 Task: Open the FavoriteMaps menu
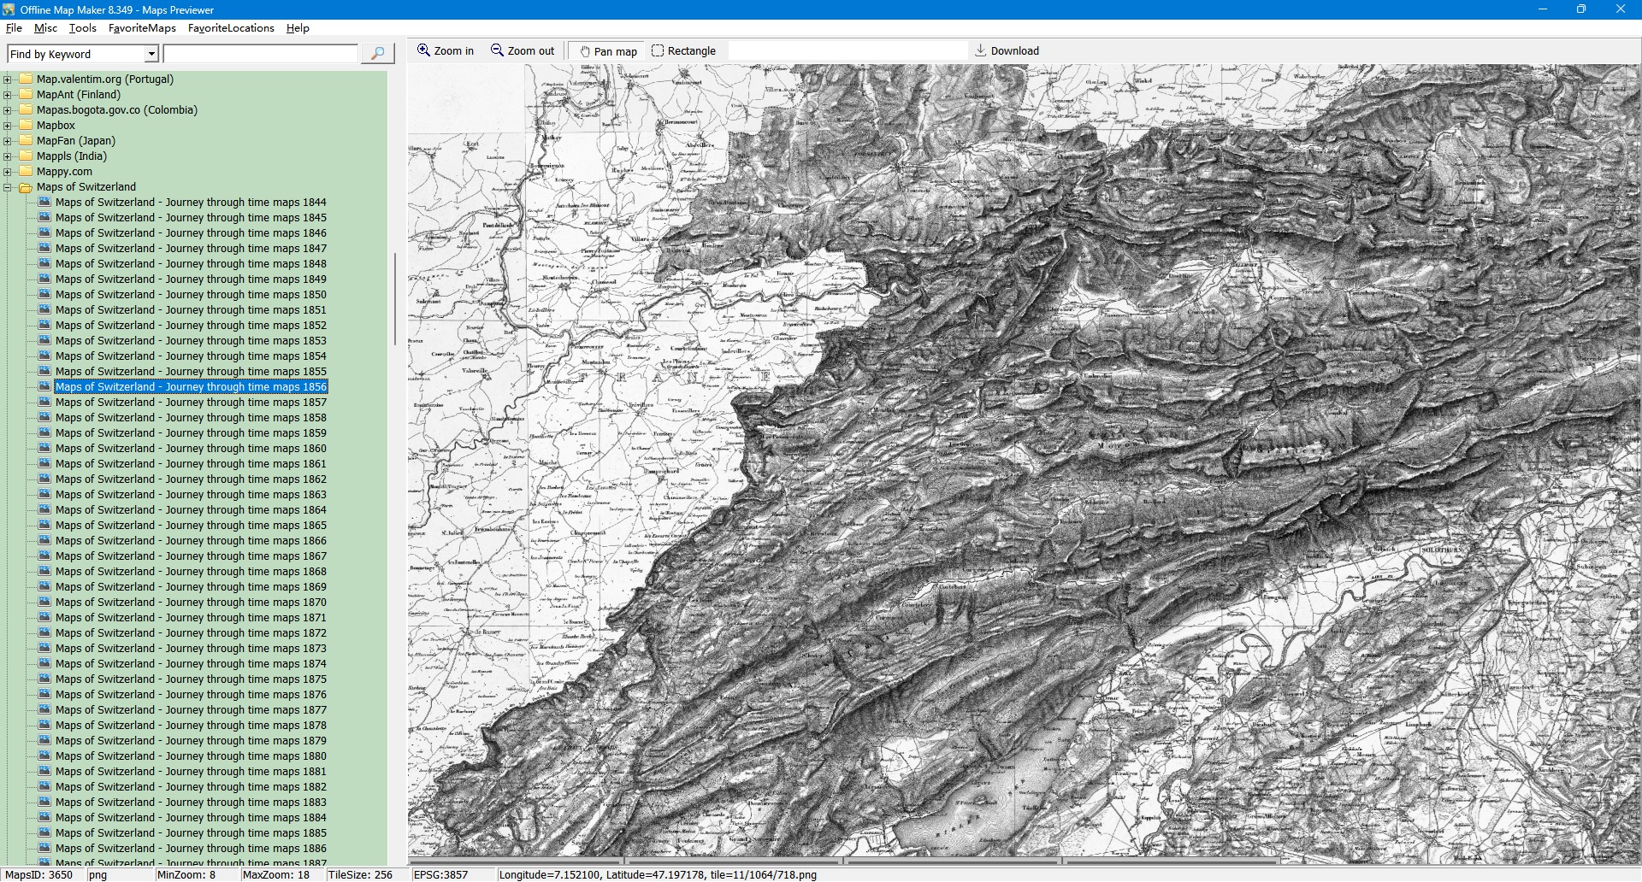[142, 28]
